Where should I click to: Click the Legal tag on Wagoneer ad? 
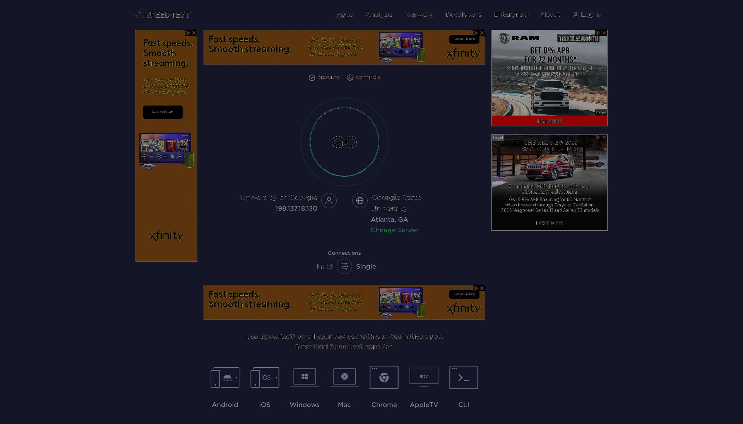pyautogui.click(x=498, y=138)
